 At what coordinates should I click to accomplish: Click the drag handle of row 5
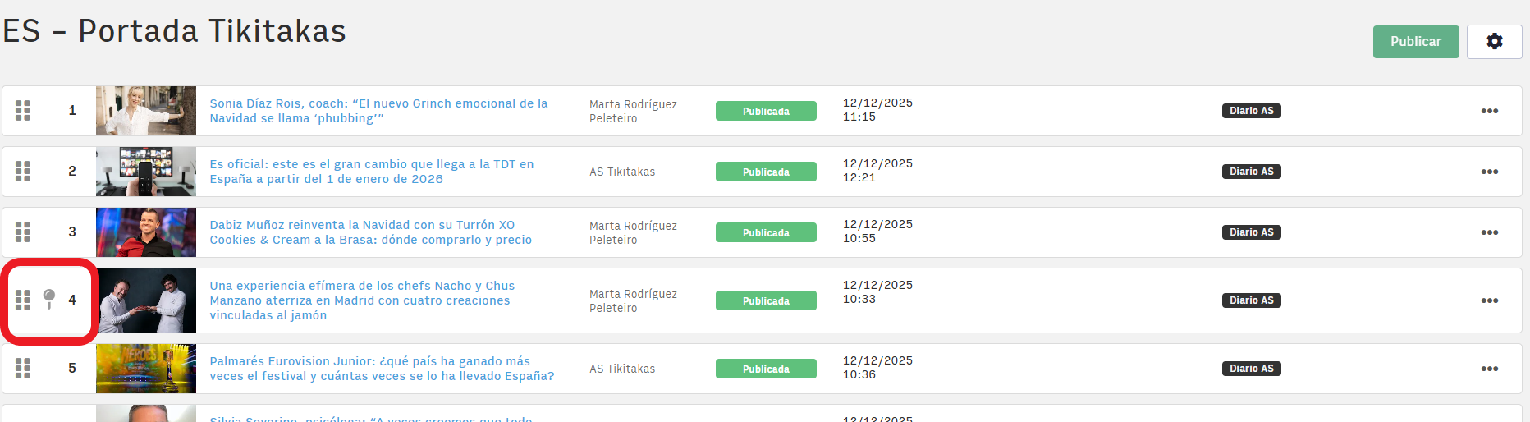tap(23, 369)
